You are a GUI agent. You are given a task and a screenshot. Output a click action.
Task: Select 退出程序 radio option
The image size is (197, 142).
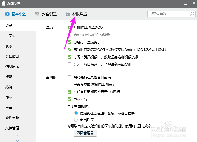tap(76, 120)
